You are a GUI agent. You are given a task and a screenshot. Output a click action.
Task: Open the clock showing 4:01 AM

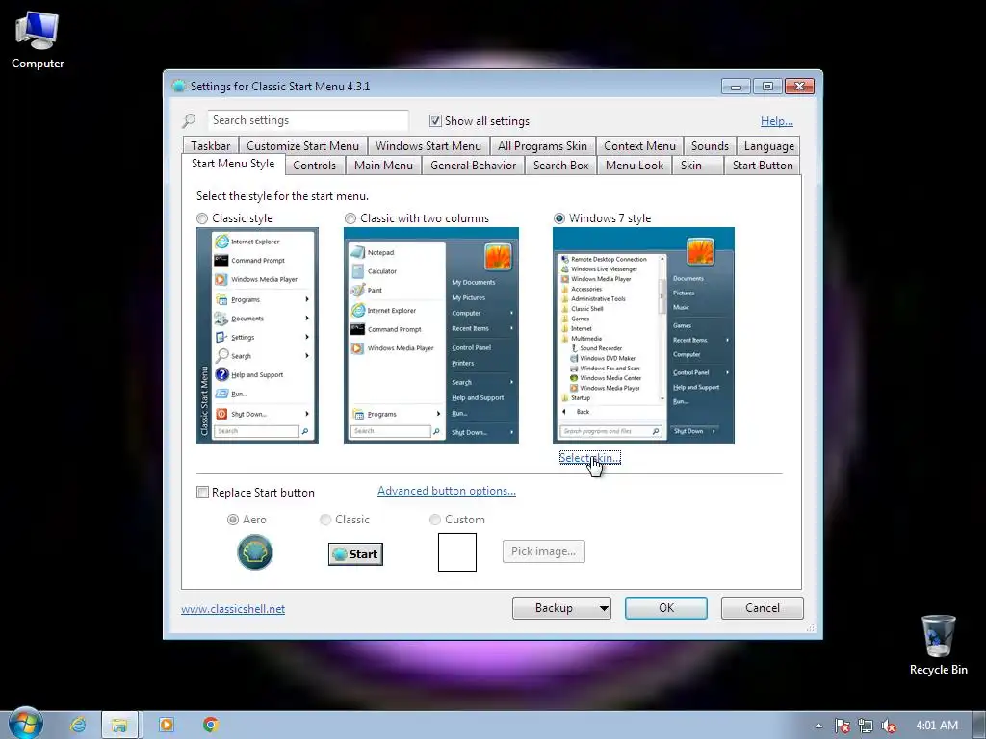pos(937,726)
